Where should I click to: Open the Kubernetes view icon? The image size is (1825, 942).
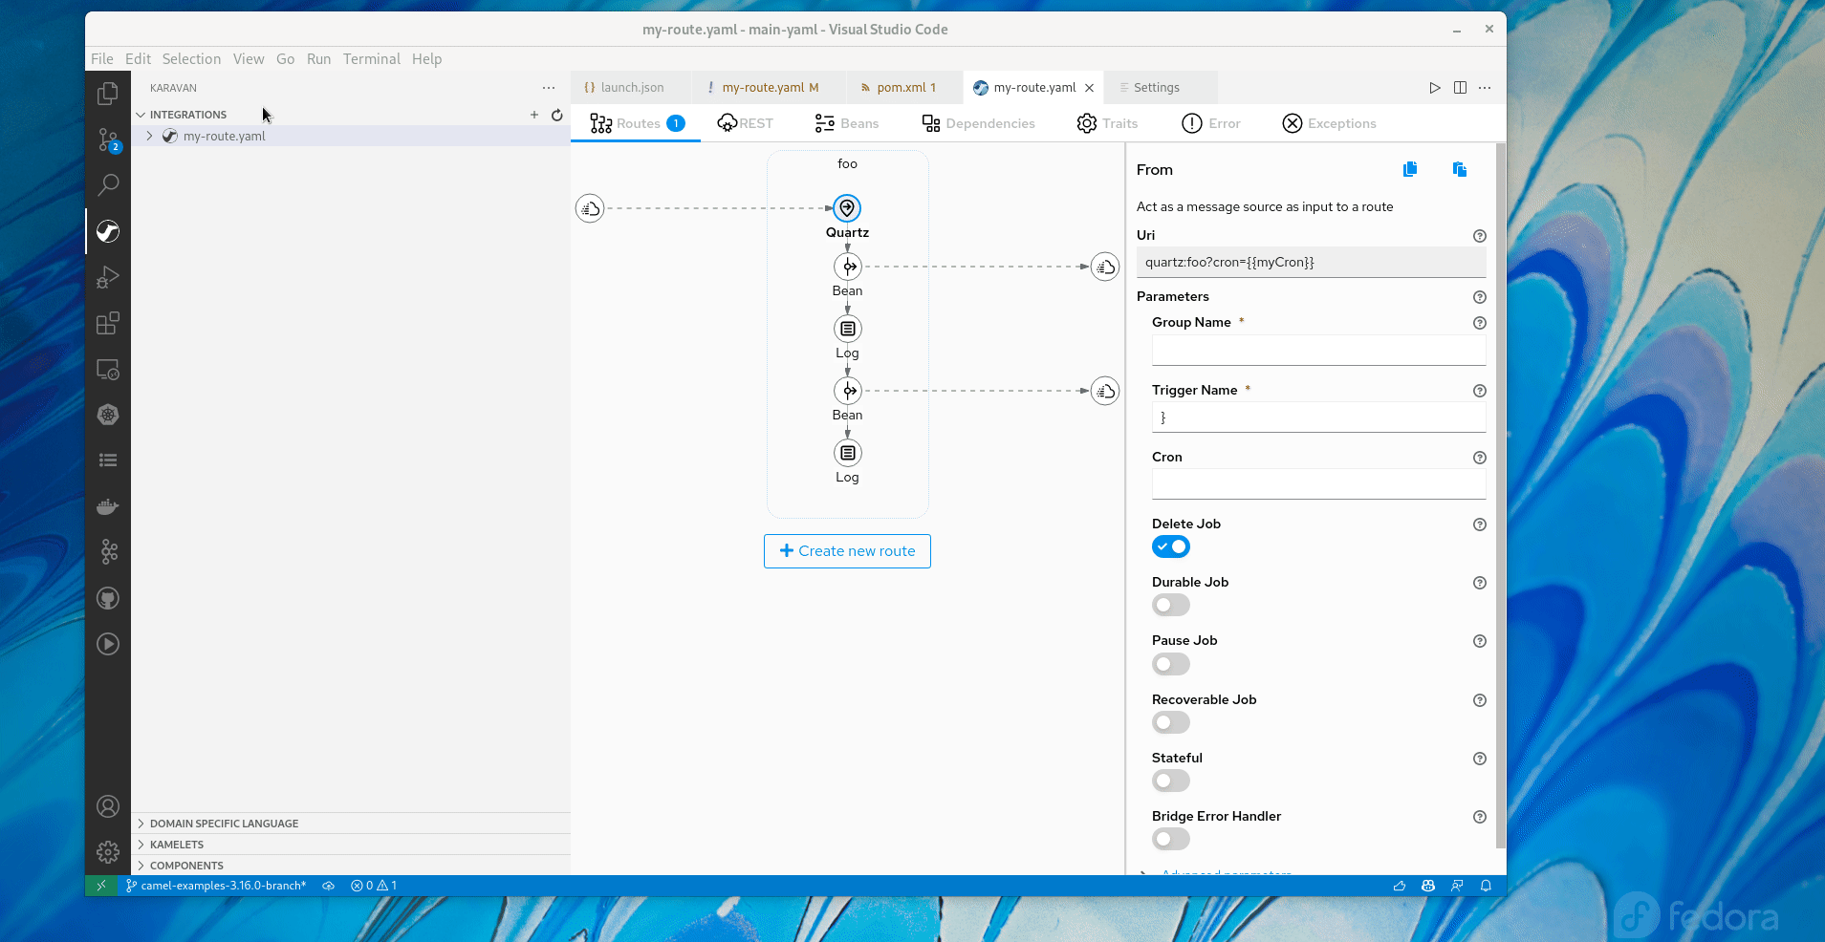pyautogui.click(x=108, y=415)
